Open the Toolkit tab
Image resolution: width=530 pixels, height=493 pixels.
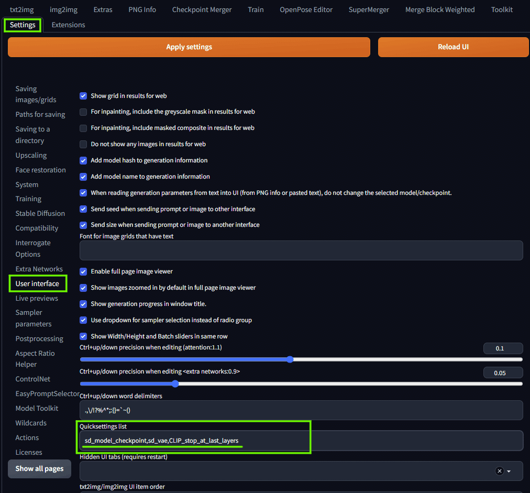coord(502,9)
